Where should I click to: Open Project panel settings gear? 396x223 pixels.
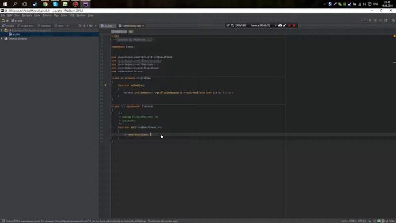(x=90, y=26)
